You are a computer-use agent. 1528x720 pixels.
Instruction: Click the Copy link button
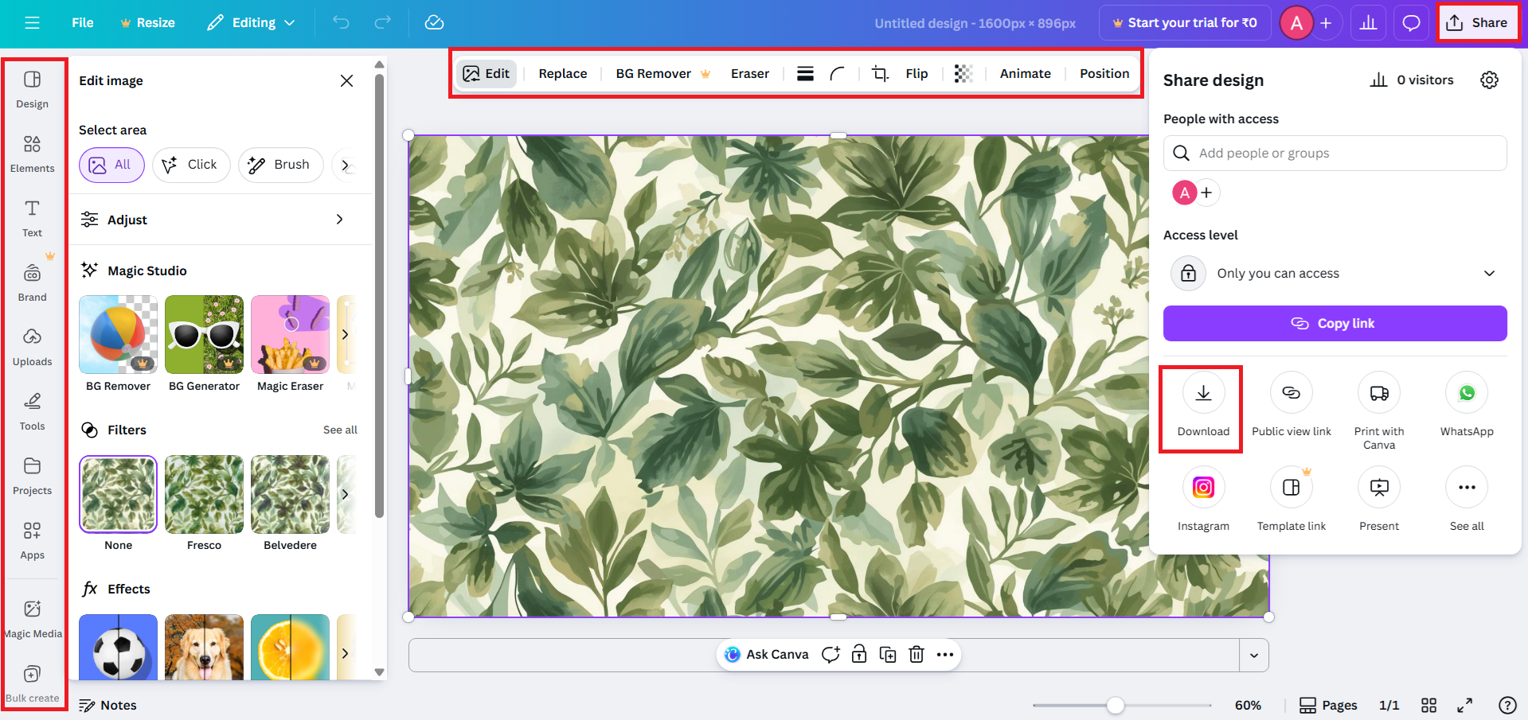click(1335, 323)
